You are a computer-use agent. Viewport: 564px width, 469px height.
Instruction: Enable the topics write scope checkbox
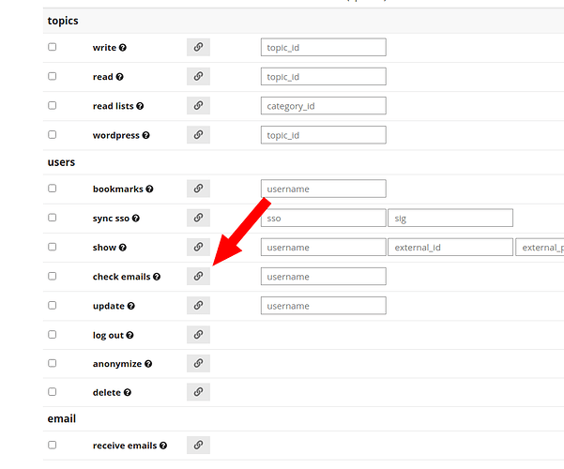pos(53,47)
